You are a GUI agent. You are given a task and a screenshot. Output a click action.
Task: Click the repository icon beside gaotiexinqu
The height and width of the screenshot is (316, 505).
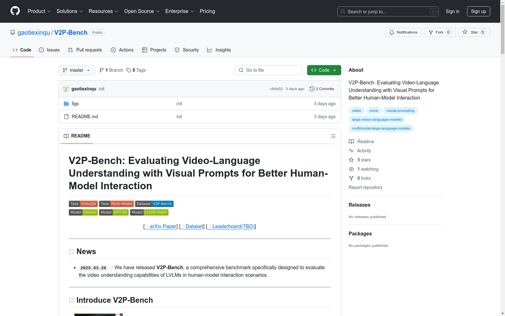tap(13, 33)
